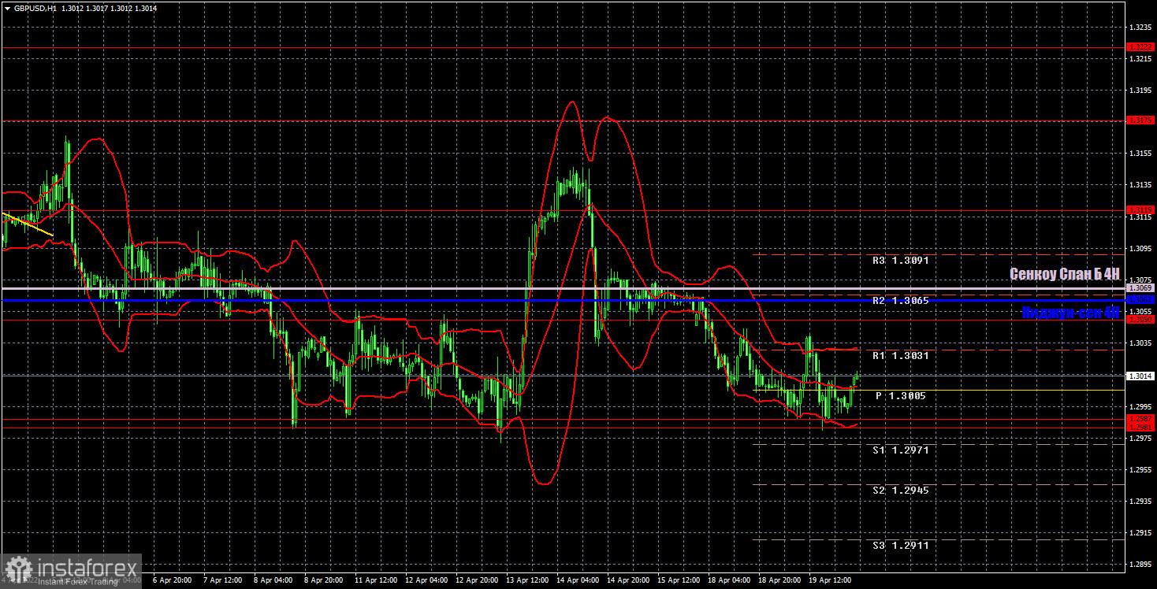Select the R2 1.3065 pivot label
This screenshot has height=589, width=1157.
click(900, 301)
